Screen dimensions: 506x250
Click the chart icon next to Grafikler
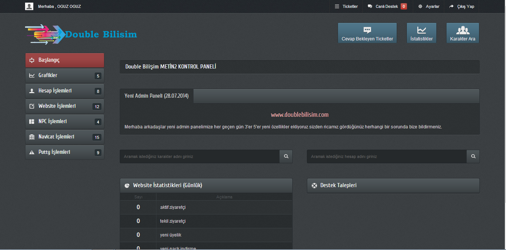(x=32, y=76)
